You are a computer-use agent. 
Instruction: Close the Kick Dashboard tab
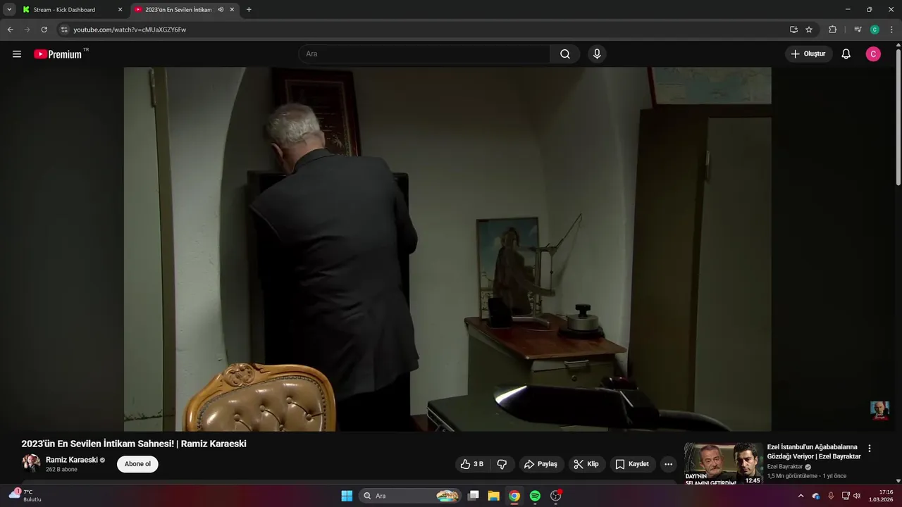(120, 10)
